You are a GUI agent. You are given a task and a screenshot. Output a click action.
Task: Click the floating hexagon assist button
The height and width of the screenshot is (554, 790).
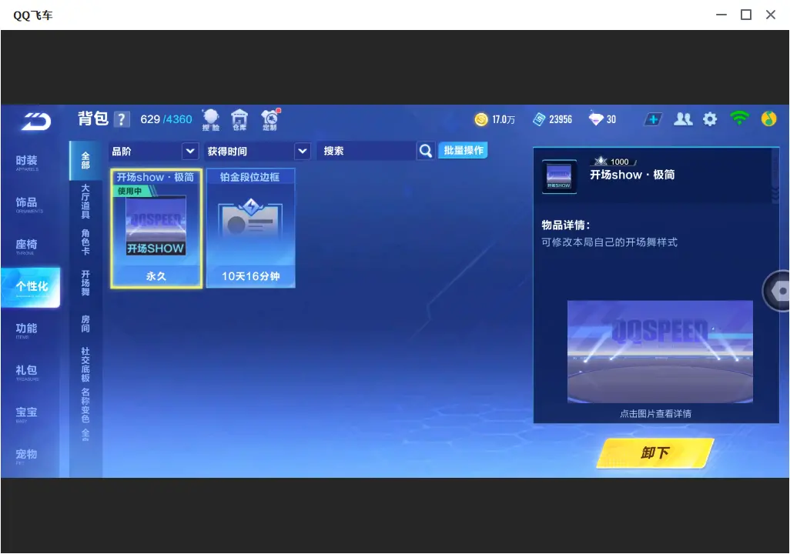778,291
